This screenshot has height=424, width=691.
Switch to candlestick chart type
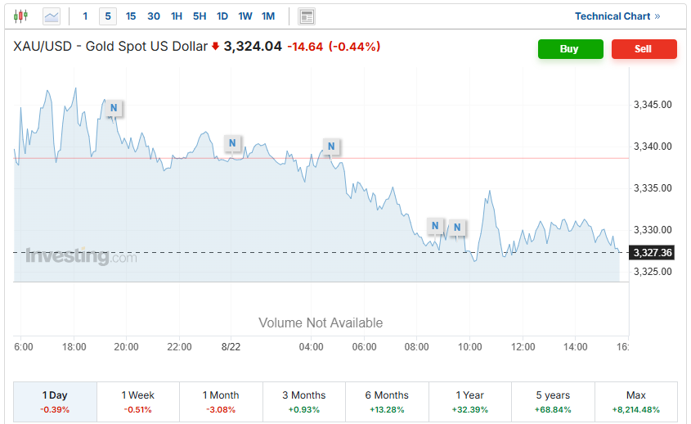(20, 16)
